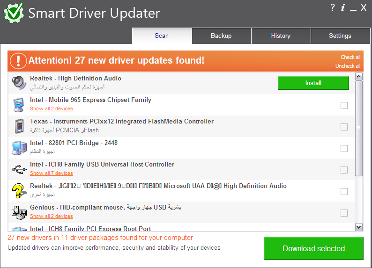Open the info icon in title bar
Image resolution: width=372 pixels, height=268 pixels.
tap(343, 7)
